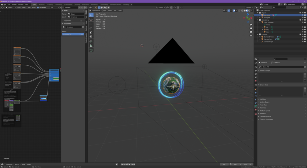The width and height of the screenshot is (307, 168).
Task: Open the viewport Add menu button
Action: (x=115, y=11)
